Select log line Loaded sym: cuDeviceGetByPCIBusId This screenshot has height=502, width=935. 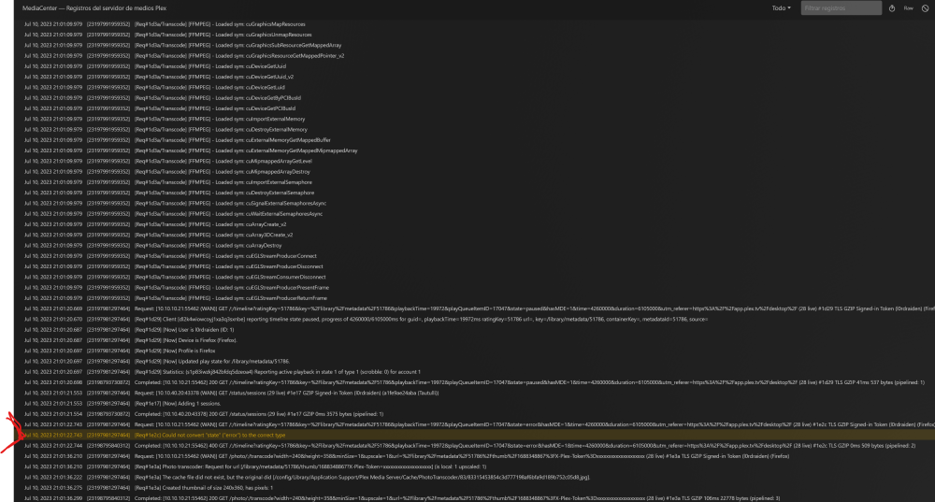[x=162, y=98]
